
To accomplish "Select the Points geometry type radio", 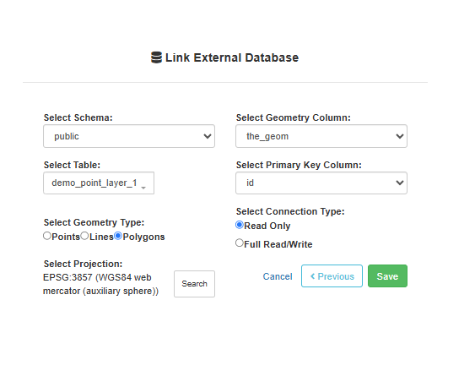I will pos(47,236).
